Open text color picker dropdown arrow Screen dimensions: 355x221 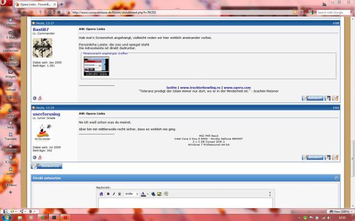point(148,194)
